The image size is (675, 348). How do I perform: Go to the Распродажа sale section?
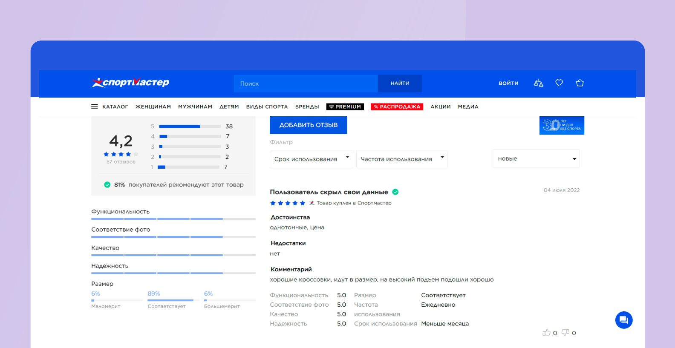[397, 107]
